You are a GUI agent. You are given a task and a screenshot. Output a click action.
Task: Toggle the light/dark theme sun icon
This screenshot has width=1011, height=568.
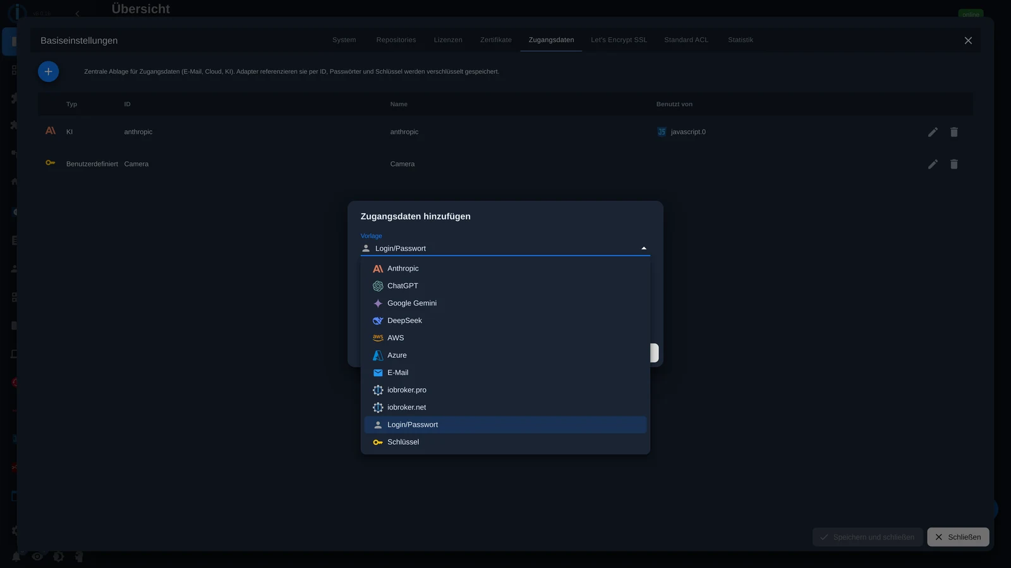[58, 556]
